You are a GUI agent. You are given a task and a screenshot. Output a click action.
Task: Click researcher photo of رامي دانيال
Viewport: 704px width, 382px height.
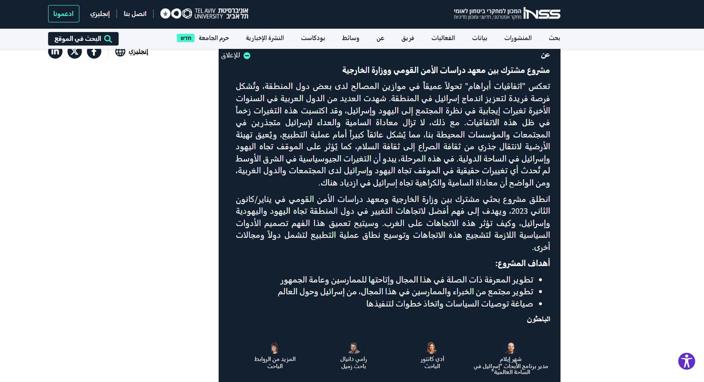(354, 348)
